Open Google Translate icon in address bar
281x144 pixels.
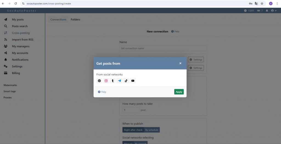click(256, 4)
